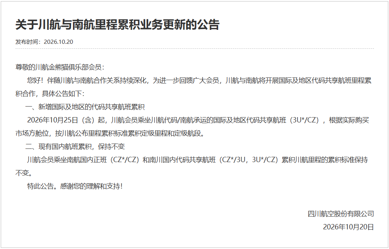
Task: Click the line starting 市场方舱位，按川航公布里程累积标准
Action: point(110,133)
